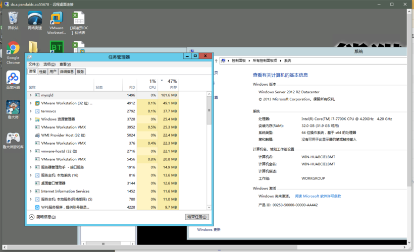
Task: Click the termsvcs process icon
Action: click(x=37, y=111)
